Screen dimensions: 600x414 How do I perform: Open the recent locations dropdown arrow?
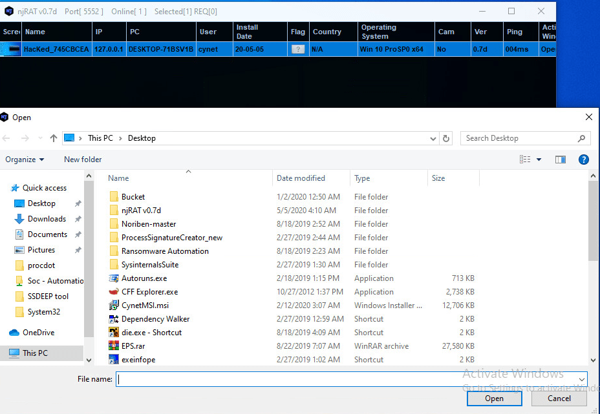coord(40,138)
